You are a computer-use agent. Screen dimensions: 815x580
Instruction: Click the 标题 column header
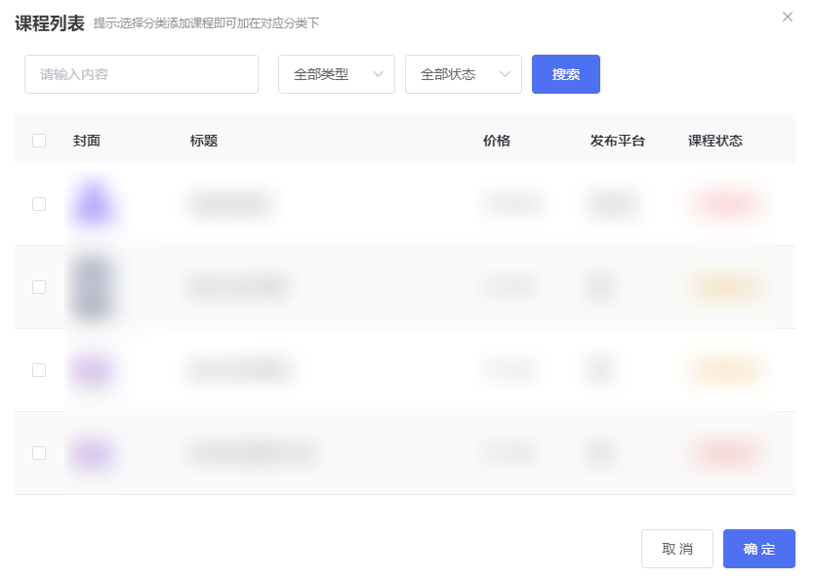[x=204, y=141]
